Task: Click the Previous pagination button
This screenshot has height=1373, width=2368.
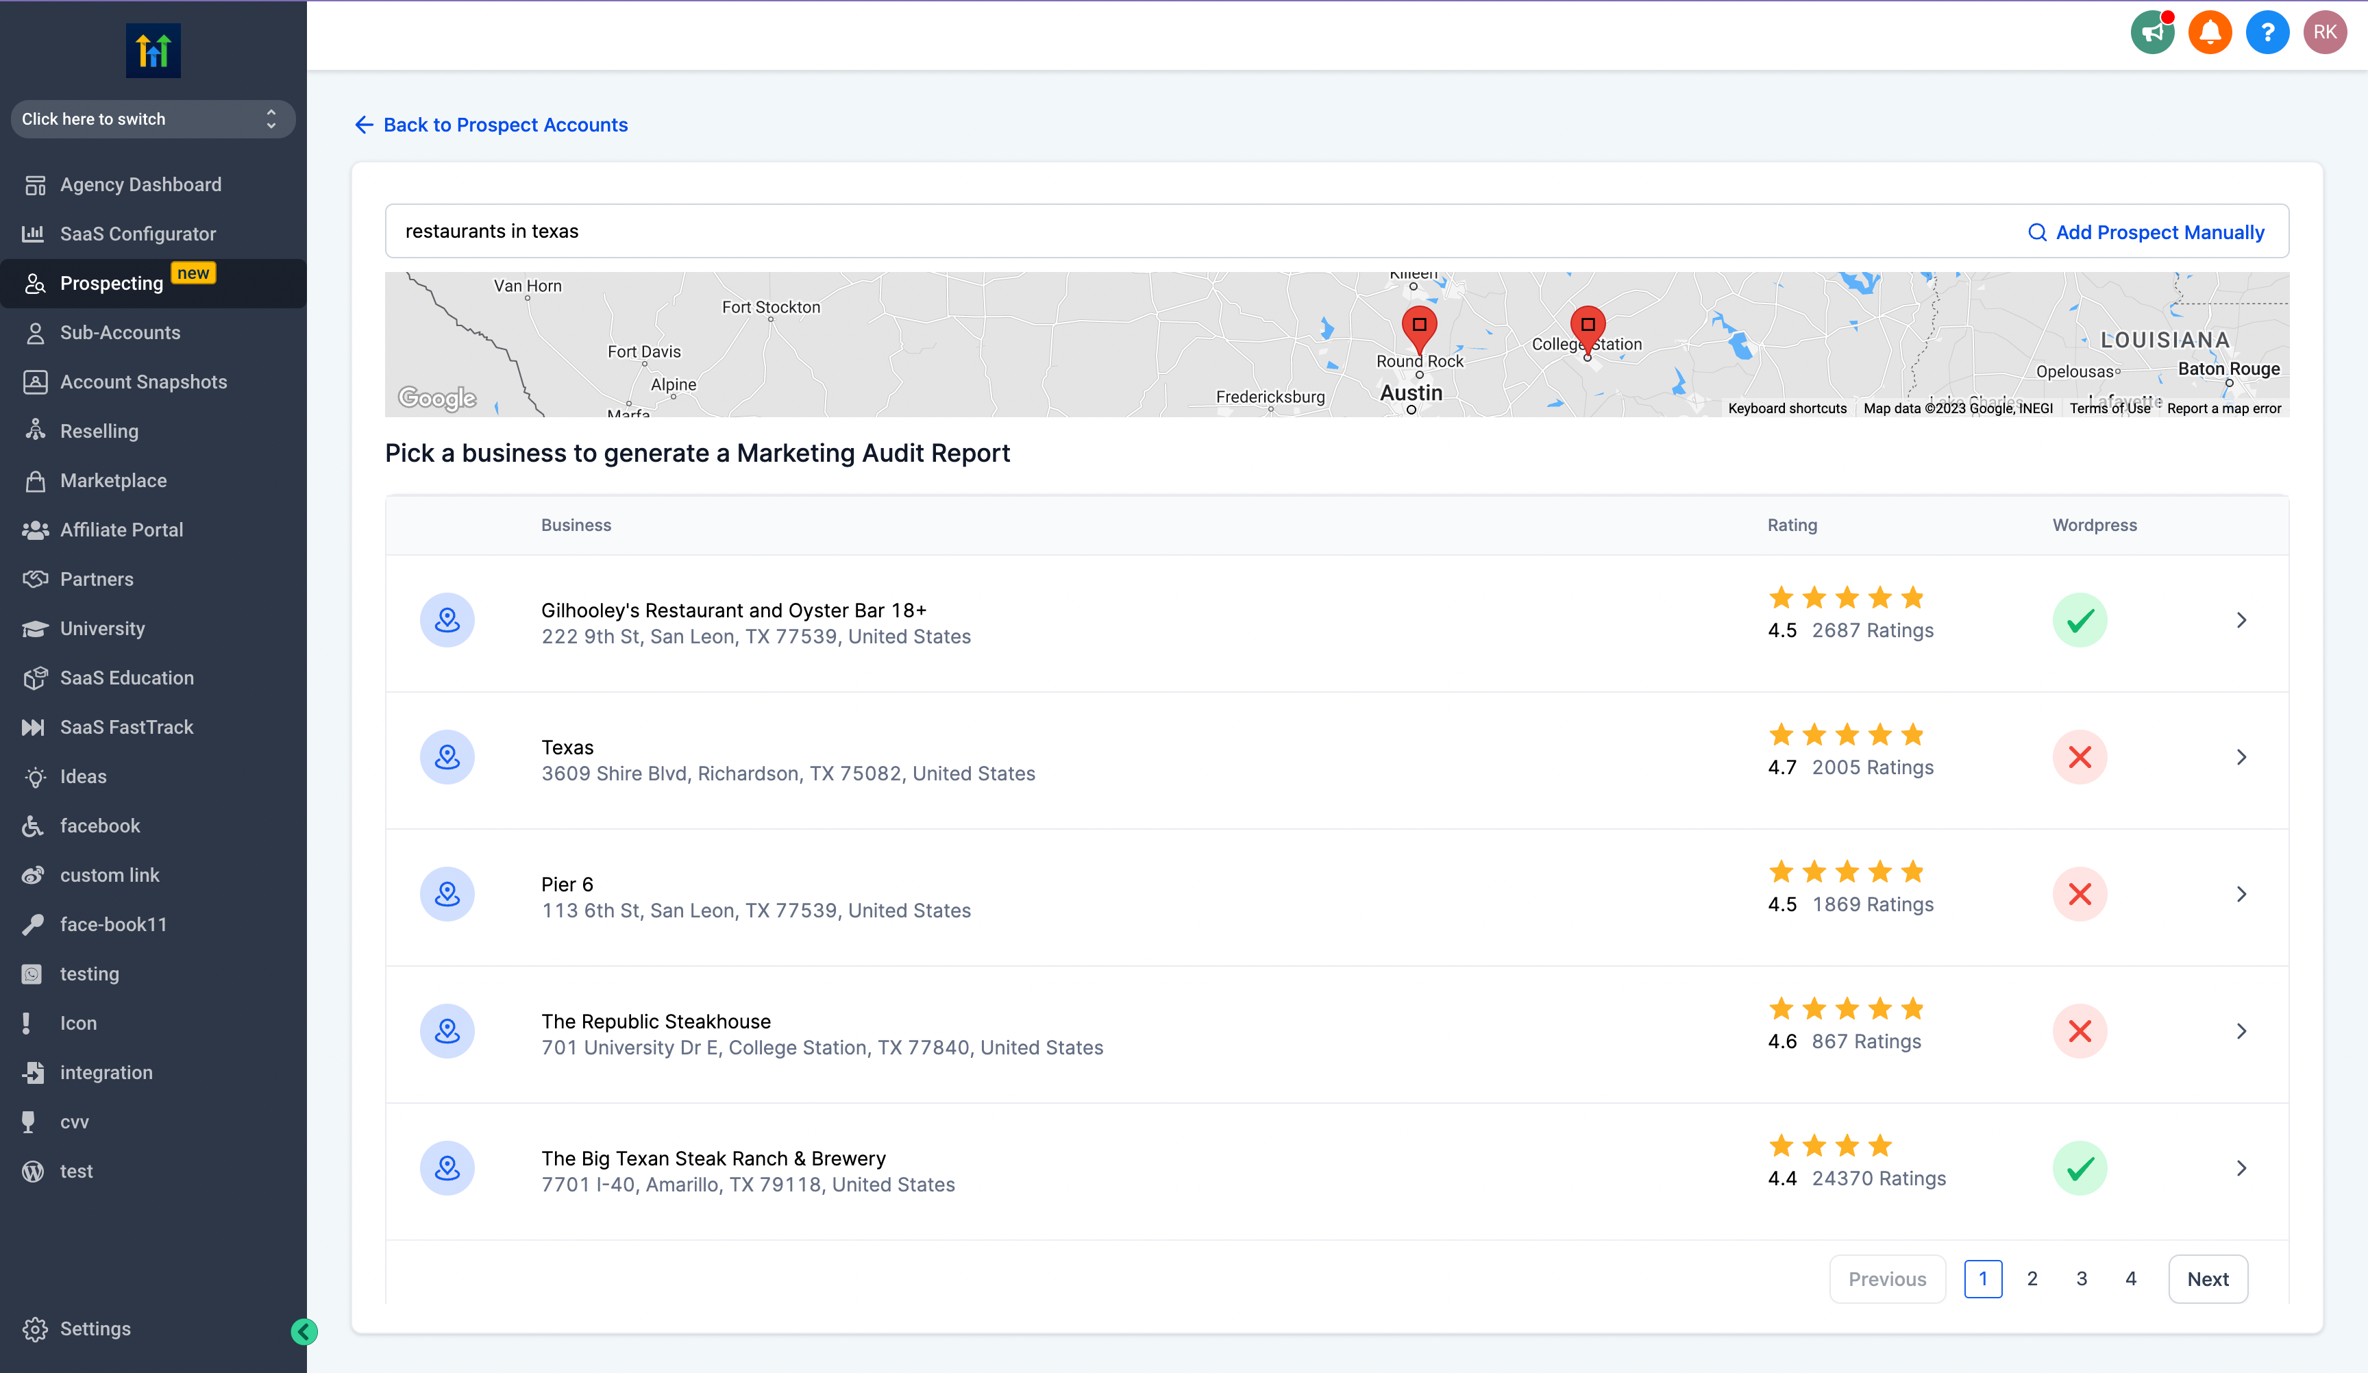Action: [1887, 1279]
